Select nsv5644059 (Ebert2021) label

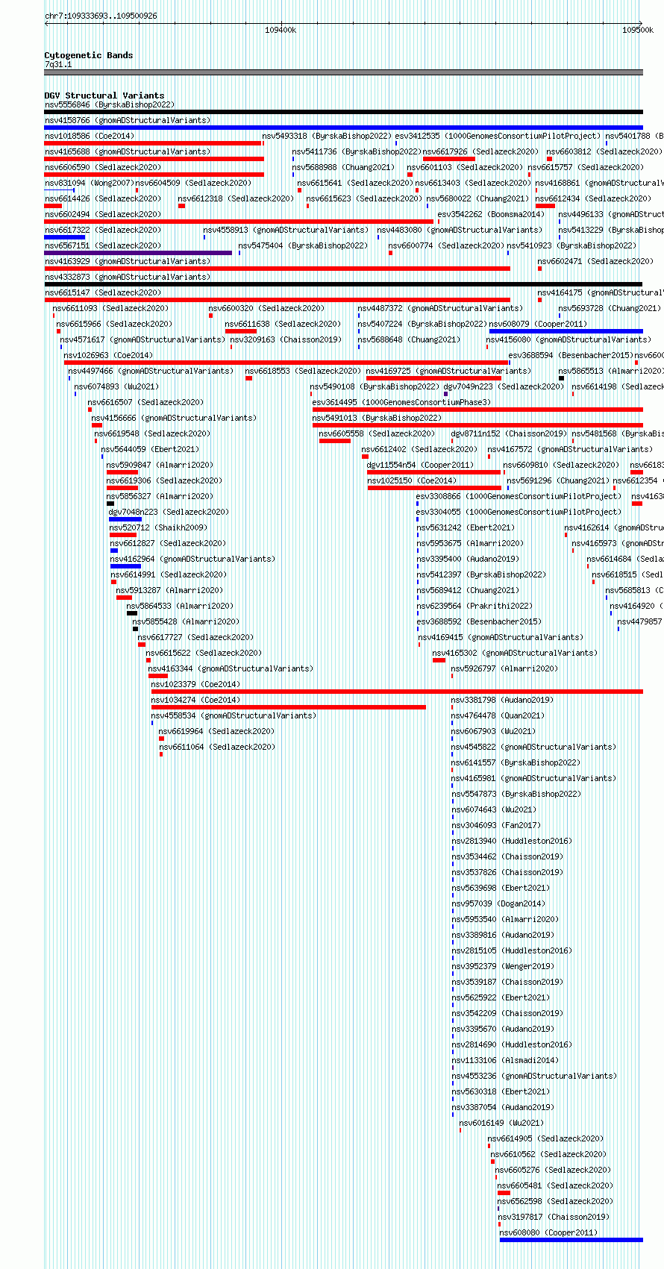(150, 450)
